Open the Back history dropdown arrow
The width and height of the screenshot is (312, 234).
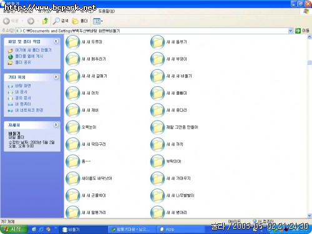tap(22, 21)
